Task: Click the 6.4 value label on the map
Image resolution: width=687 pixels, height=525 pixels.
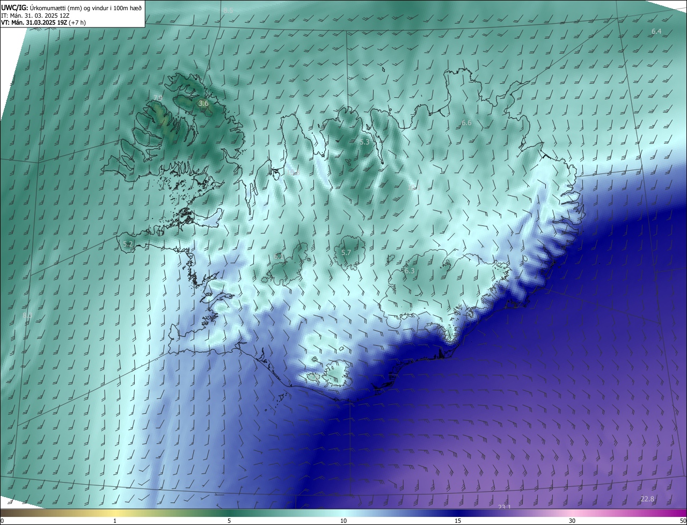Action: (x=656, y=32)
